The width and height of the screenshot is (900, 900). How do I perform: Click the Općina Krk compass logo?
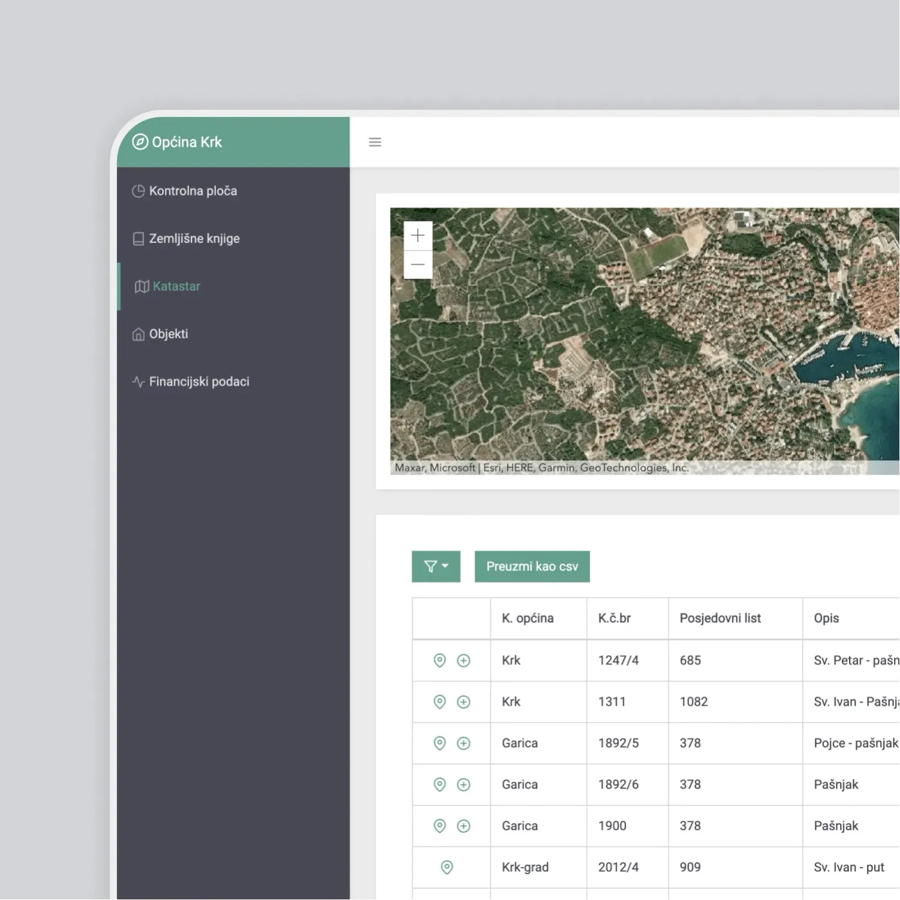click(140, 142)
